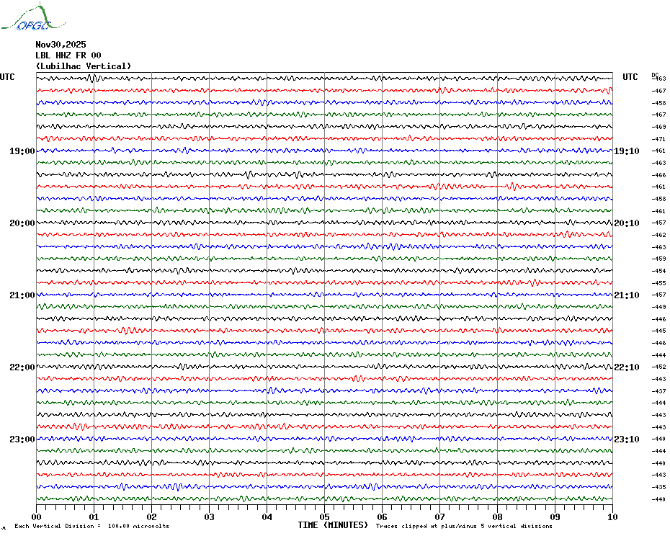The image size is (670, 536).
Task: Click the DC offset value -435
Action: coord(659,487)
